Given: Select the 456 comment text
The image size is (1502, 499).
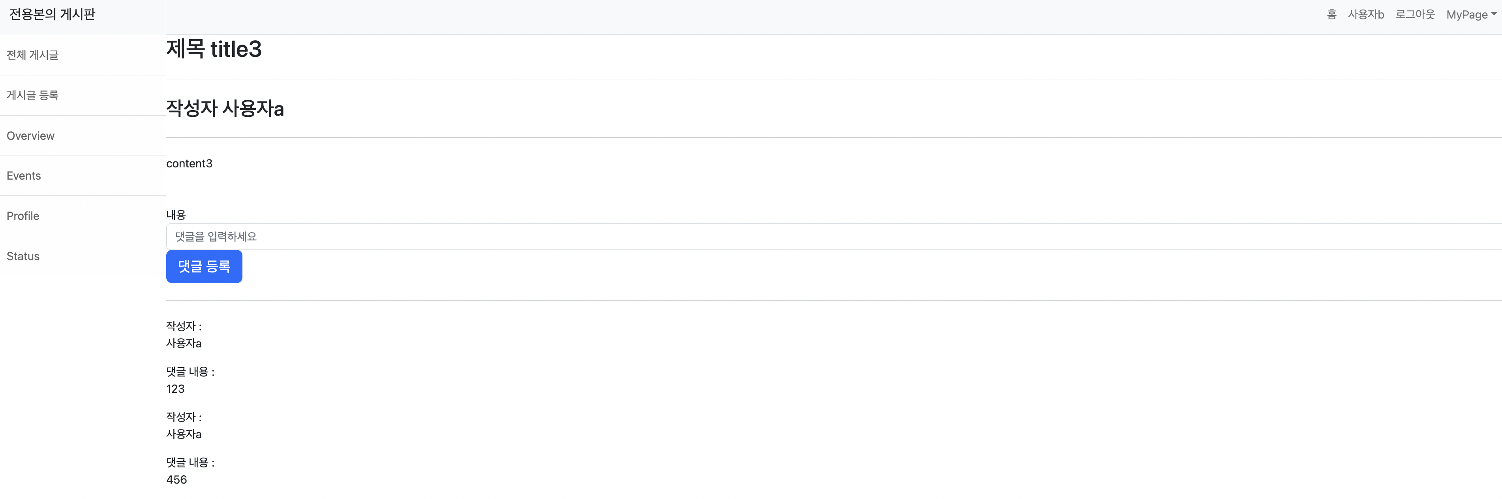Looking at the screenshot, I should pyautogui.click(x=176, y=480).
